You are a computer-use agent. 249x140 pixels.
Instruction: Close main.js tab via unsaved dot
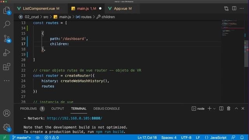pos(100,9)
